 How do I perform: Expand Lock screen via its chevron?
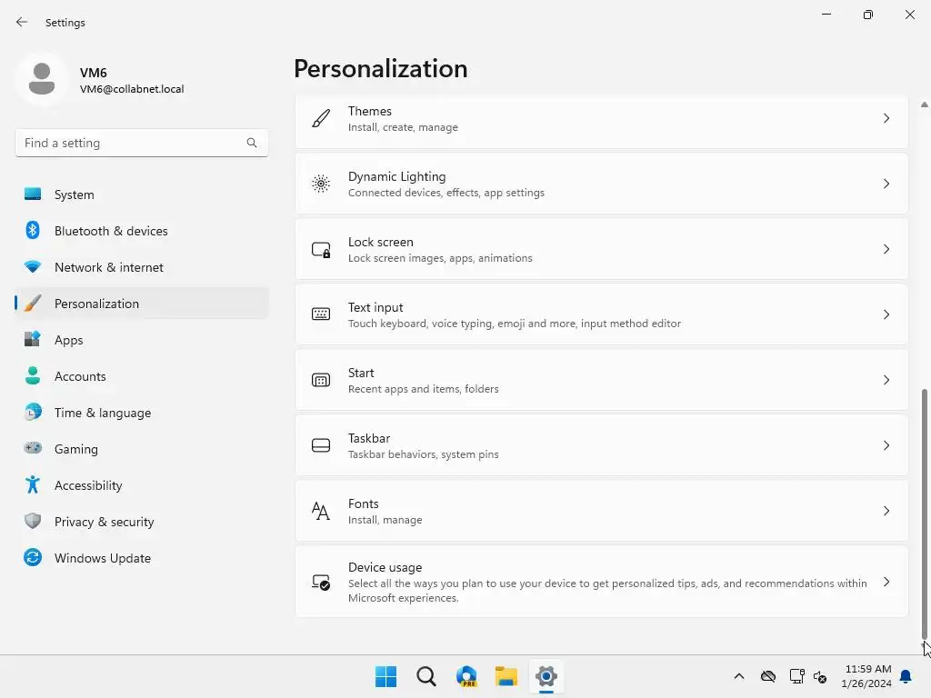pos(886,249)
